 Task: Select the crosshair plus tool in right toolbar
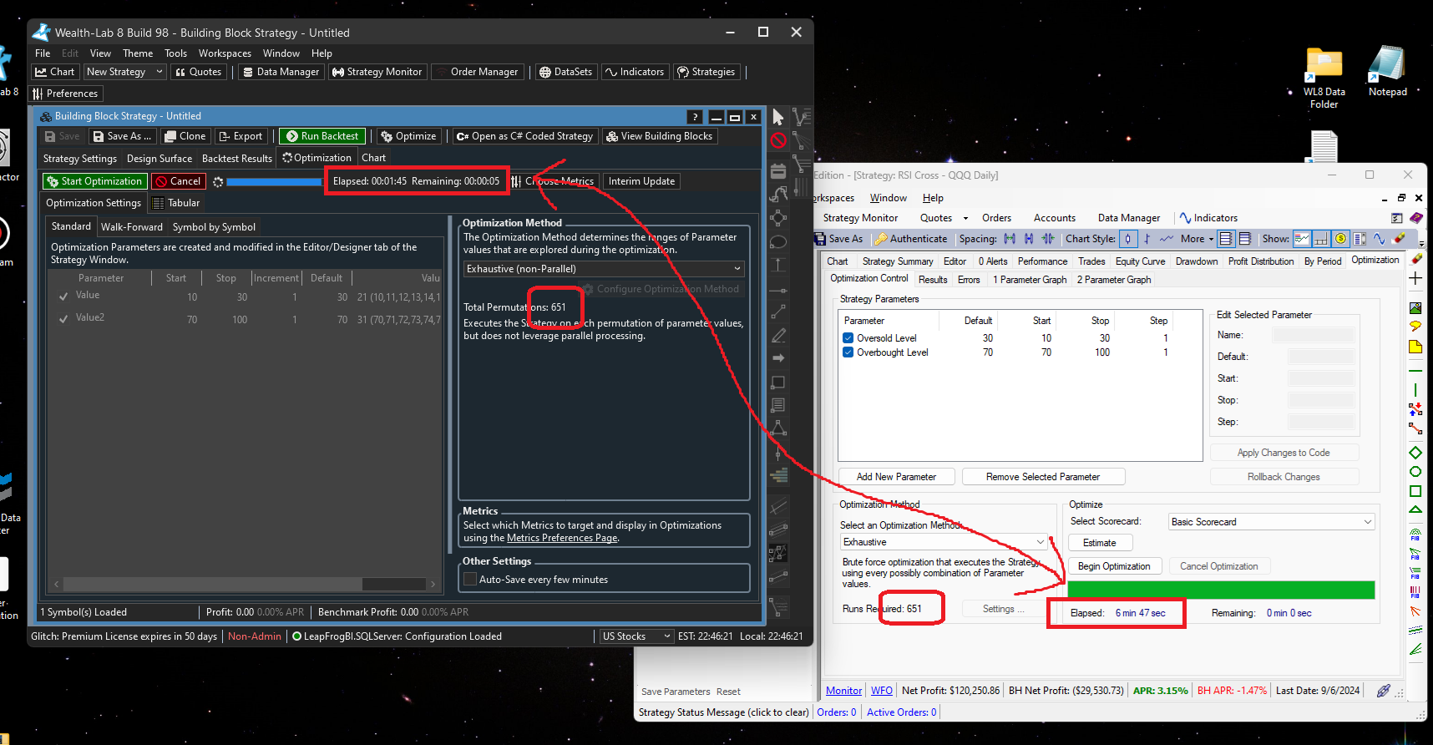pyautogui.click(x=1415, y=278)
